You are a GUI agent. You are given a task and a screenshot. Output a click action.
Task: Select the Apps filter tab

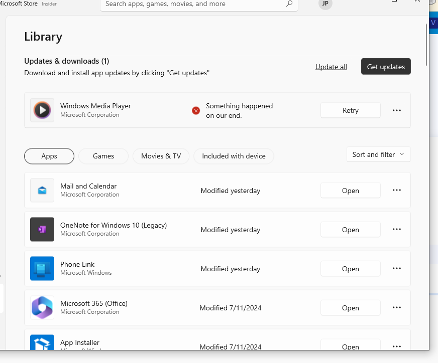click(49, 156)
